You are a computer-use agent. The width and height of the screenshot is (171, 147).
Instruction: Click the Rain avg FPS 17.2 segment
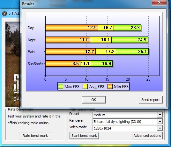click(x=106, y=51)
